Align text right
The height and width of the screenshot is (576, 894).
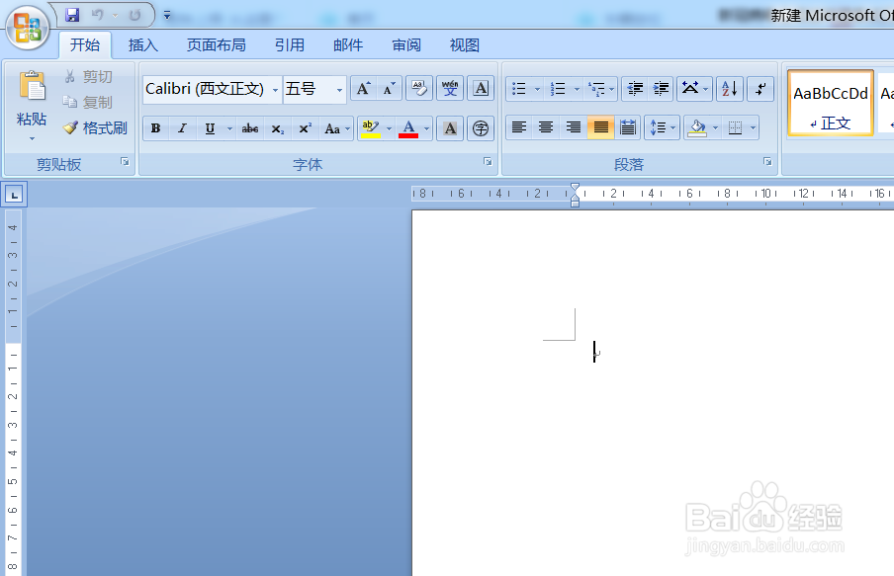[x=573, y=127]
